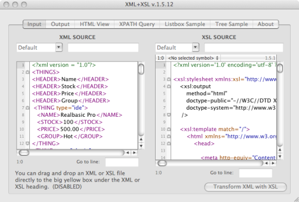Click XSL editor horizontal scrollbar thumb
The width and height of the screenshot is (299, 202).
click(162, 163)
